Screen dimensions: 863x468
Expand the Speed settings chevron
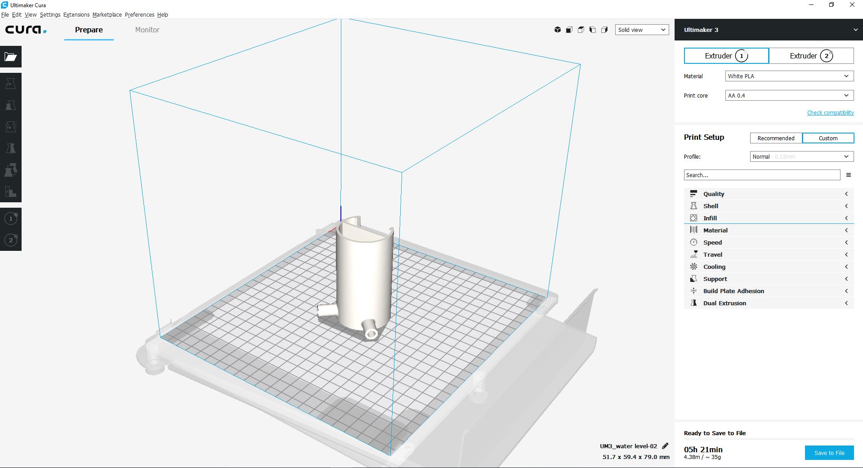pyautogui.click(x=846, y=242)
